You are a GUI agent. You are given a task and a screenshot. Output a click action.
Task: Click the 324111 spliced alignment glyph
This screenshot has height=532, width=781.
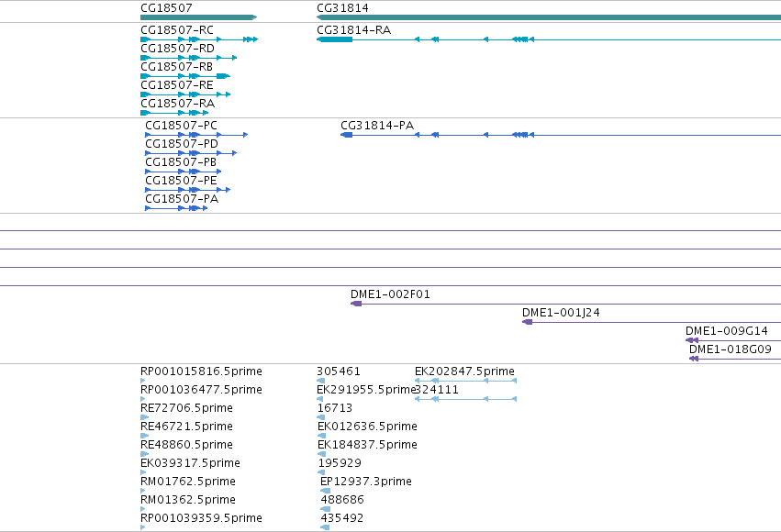click(465, 399)
